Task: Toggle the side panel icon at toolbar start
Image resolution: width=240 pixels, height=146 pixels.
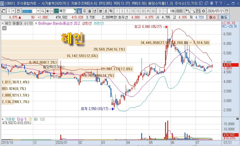Action: click(x=3, y=11)
